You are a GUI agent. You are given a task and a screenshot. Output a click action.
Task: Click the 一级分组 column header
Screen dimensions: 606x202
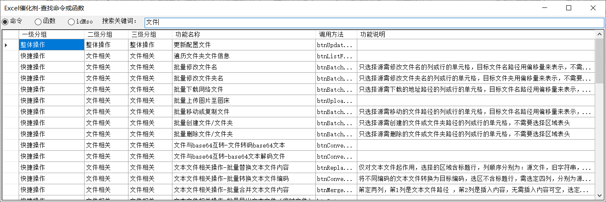pos(52,34)
